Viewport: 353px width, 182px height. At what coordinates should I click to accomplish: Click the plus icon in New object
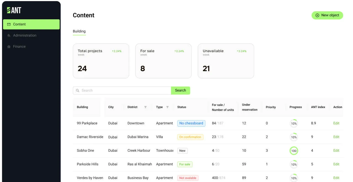coord(317,15)
